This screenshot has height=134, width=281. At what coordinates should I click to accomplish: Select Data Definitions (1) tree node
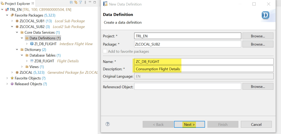pos(45,38)
